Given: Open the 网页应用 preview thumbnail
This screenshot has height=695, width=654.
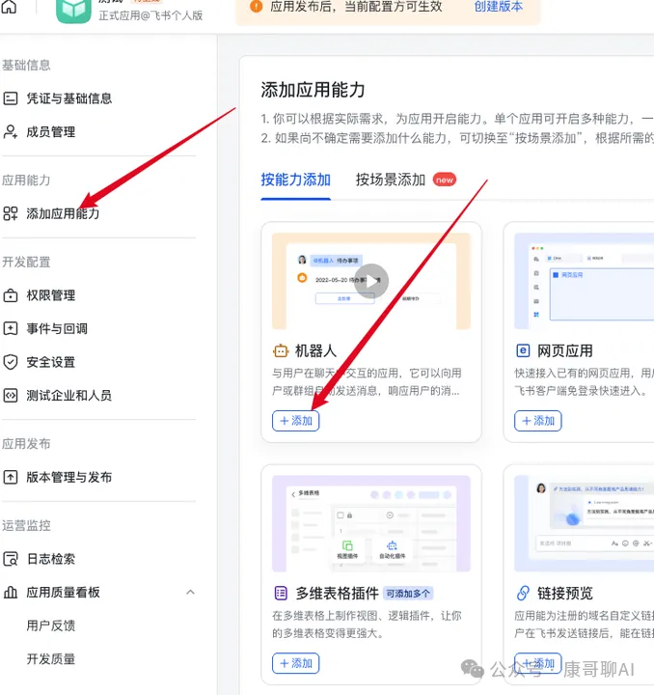Looking at the screenshot, I should 584,281.
